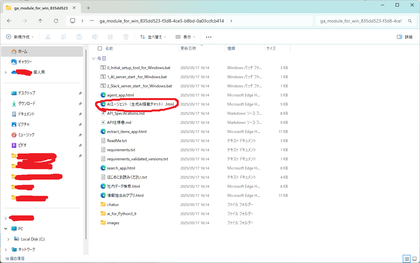Select the chatux folder icon
This screenshot has width=420, height=263.
(103, 205)
